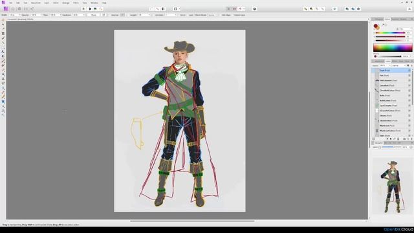Image resolution: width=414 pixels, height=233 pixels.
Task: Select the Selection Brush tool
Action: pos(3,38)
